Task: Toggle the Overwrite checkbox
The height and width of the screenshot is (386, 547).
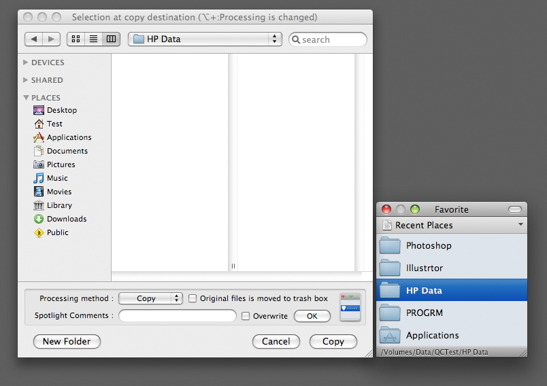Action: tap(246, 316)
